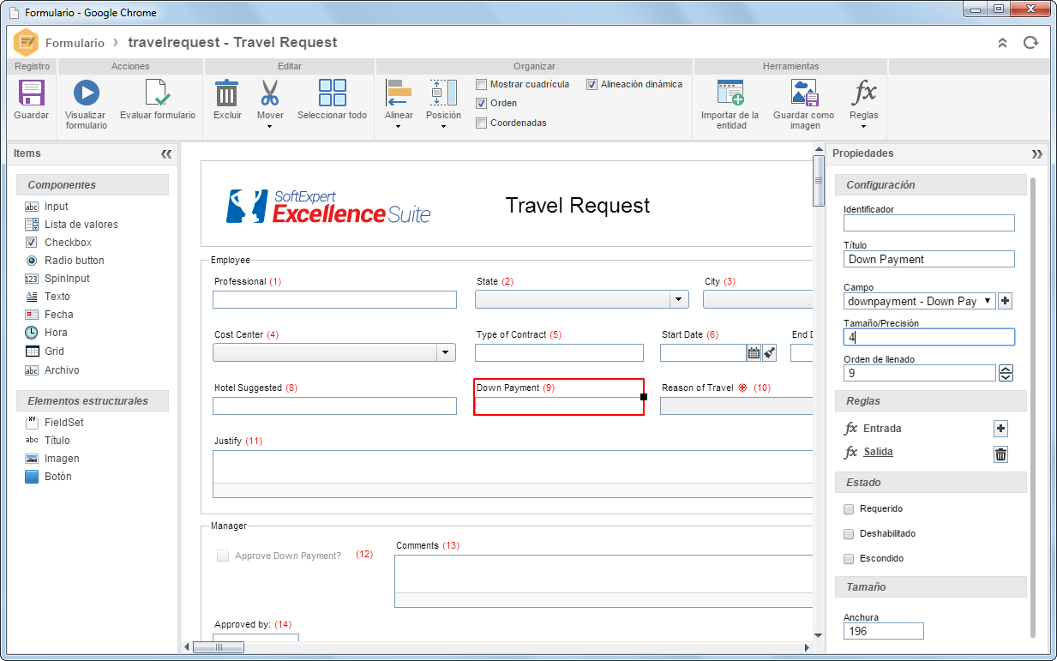Collapse the Items panel with chevrons
Viewport: 1057px width, 661px height.
pos(166,154)
